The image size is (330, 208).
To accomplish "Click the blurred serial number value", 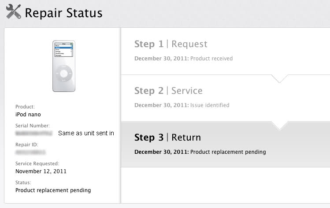I will click(x=33, y=133).
